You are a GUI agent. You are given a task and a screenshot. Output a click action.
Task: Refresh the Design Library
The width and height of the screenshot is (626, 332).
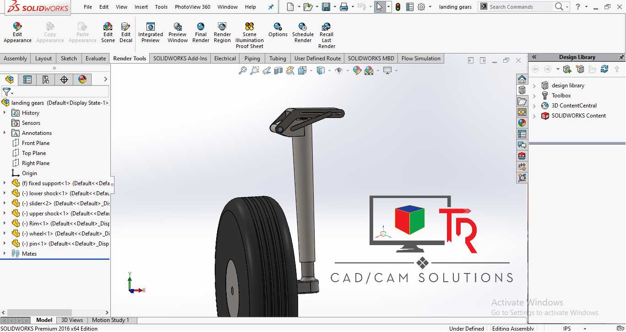[x=604, y=70]
